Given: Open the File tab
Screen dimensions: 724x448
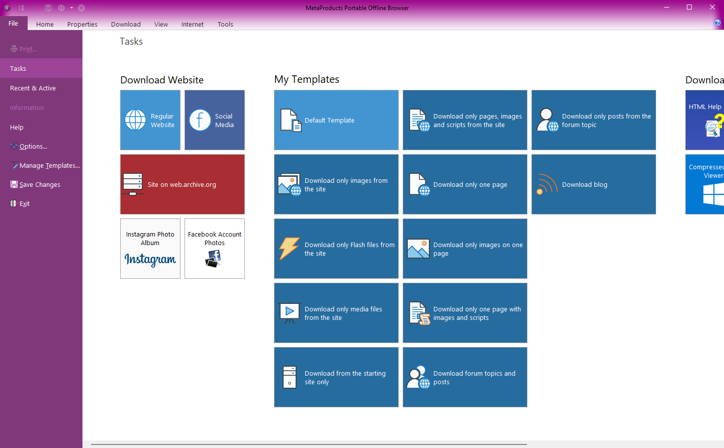Looking at the screenshot, I should (x=14, y=24).
